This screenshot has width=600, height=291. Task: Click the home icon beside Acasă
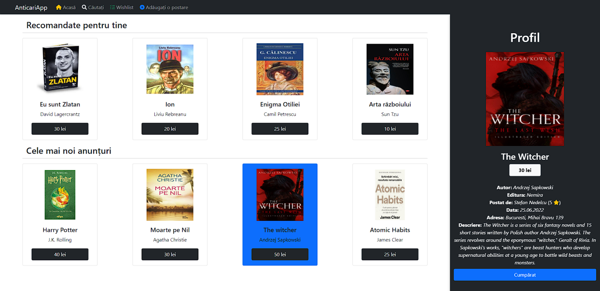pyautogui.click(x=59, y=8)
